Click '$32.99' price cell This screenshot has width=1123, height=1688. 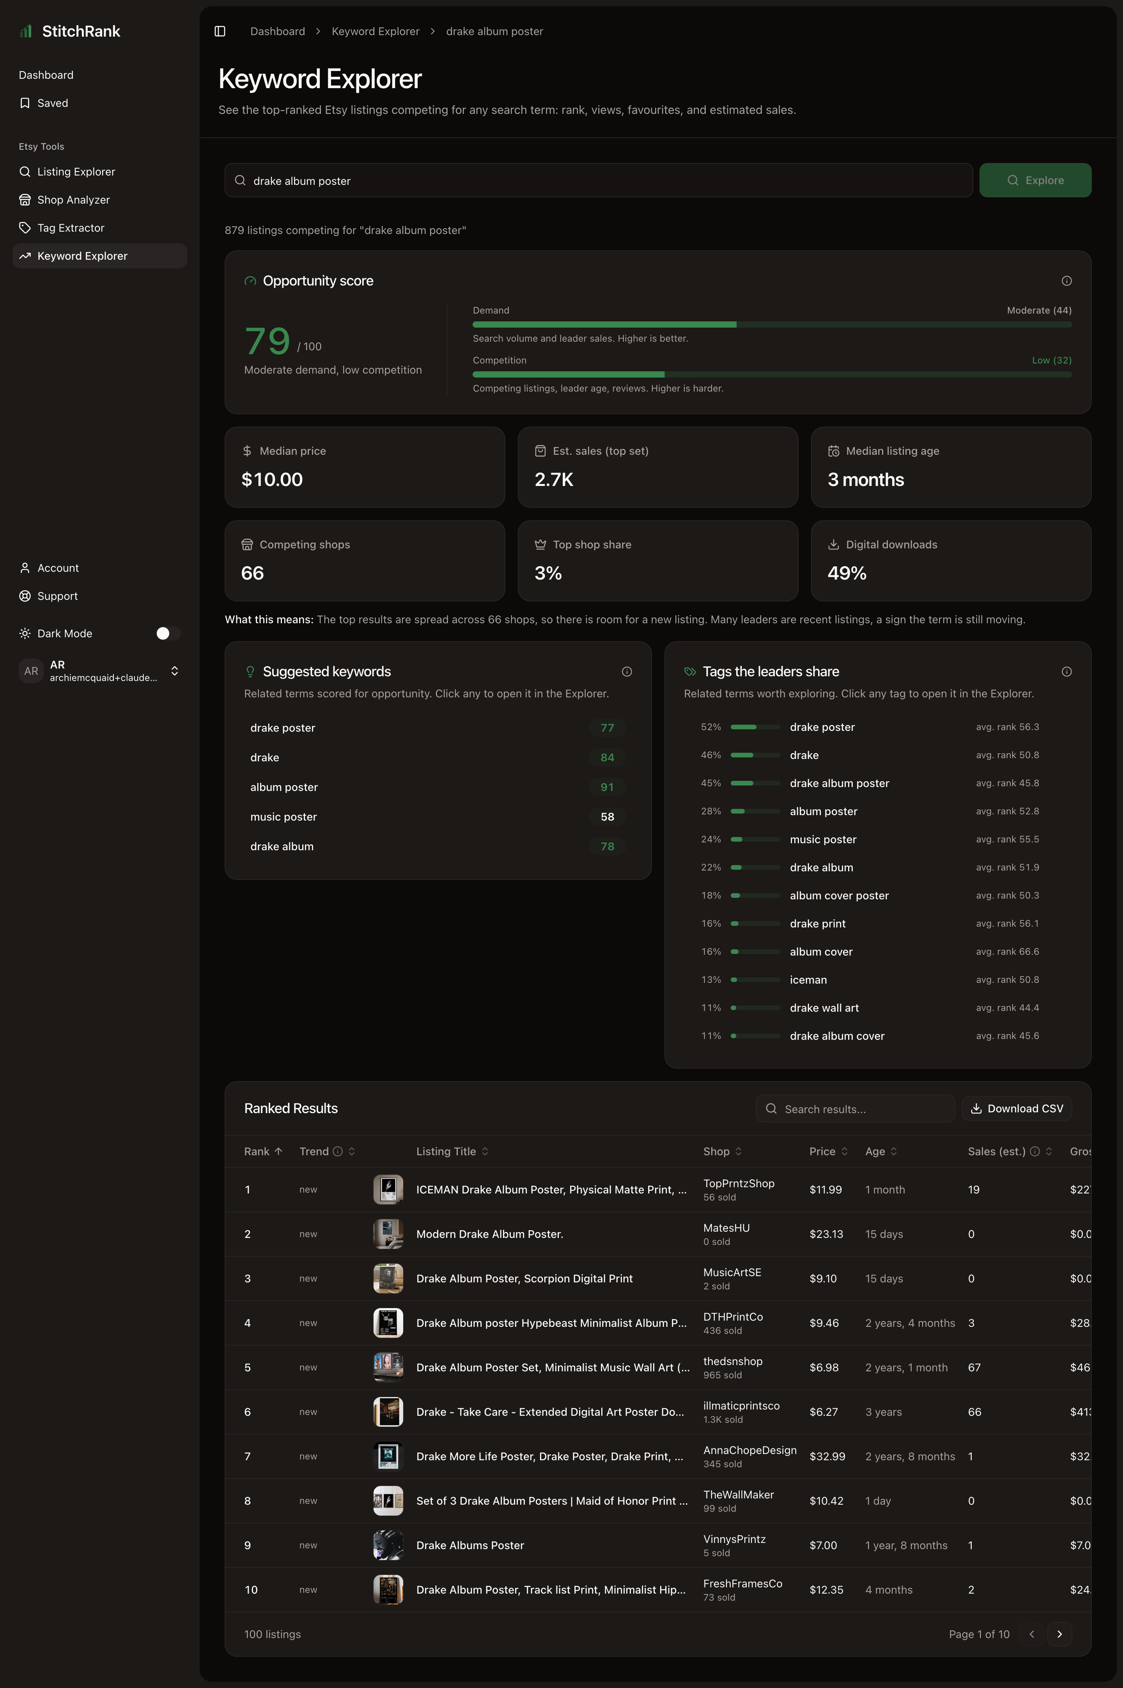point(827,1457)
